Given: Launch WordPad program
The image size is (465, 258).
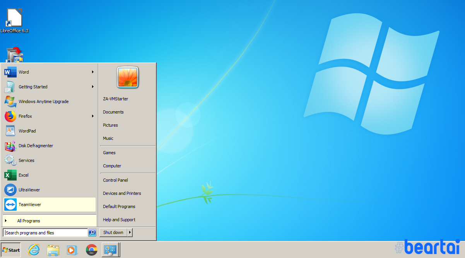Looking at the screenshot, I should tap(49, 131).
